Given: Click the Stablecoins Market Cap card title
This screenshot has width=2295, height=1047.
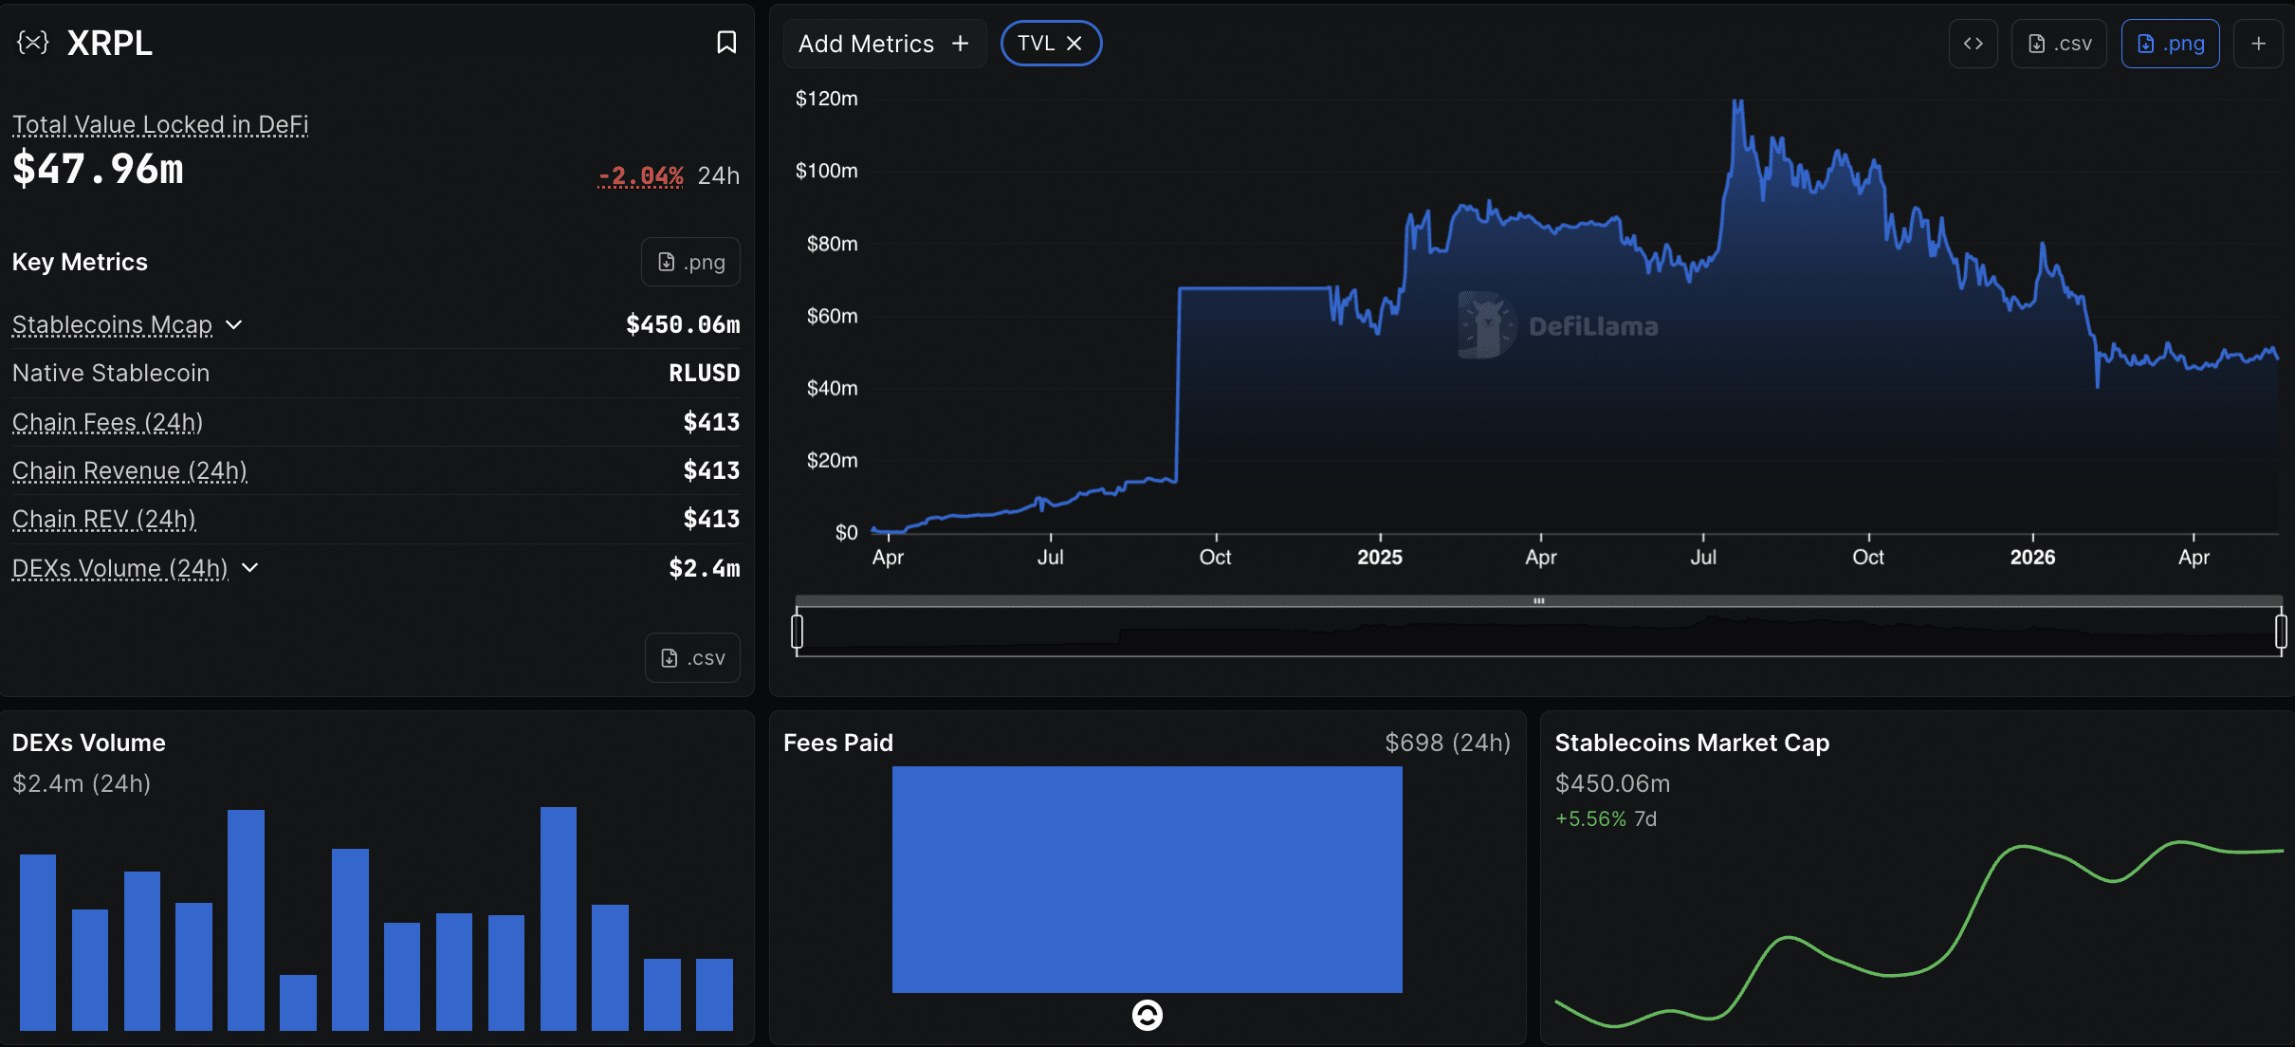Looking at the screenshot, I should coord(1693,743).
